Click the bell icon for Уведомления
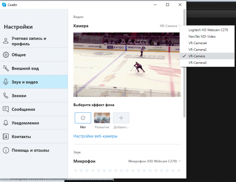This screenshot has width=236, height=182. pos(6,123)
